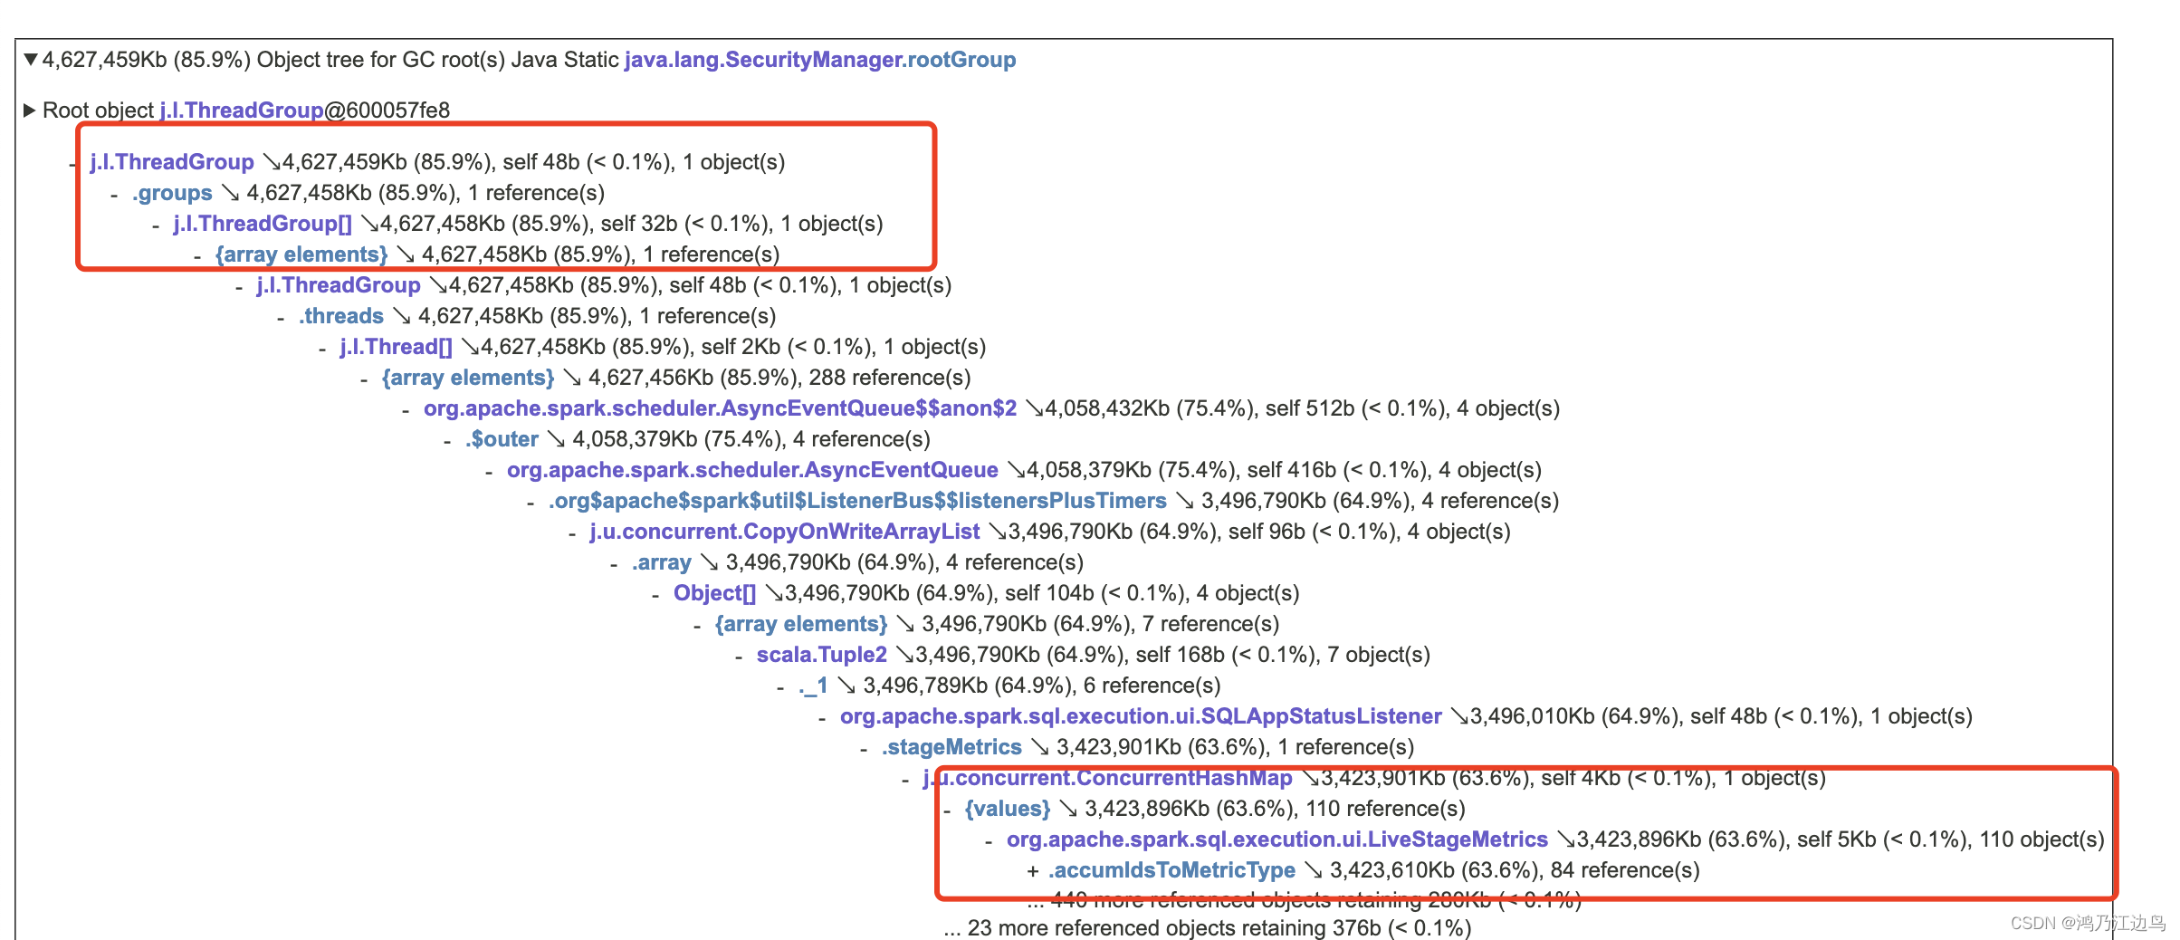Click '3,423,610Kb (63.6%), 84 reference(s)' text
Screen dimensions: 2180x940
pos(1515,870)
